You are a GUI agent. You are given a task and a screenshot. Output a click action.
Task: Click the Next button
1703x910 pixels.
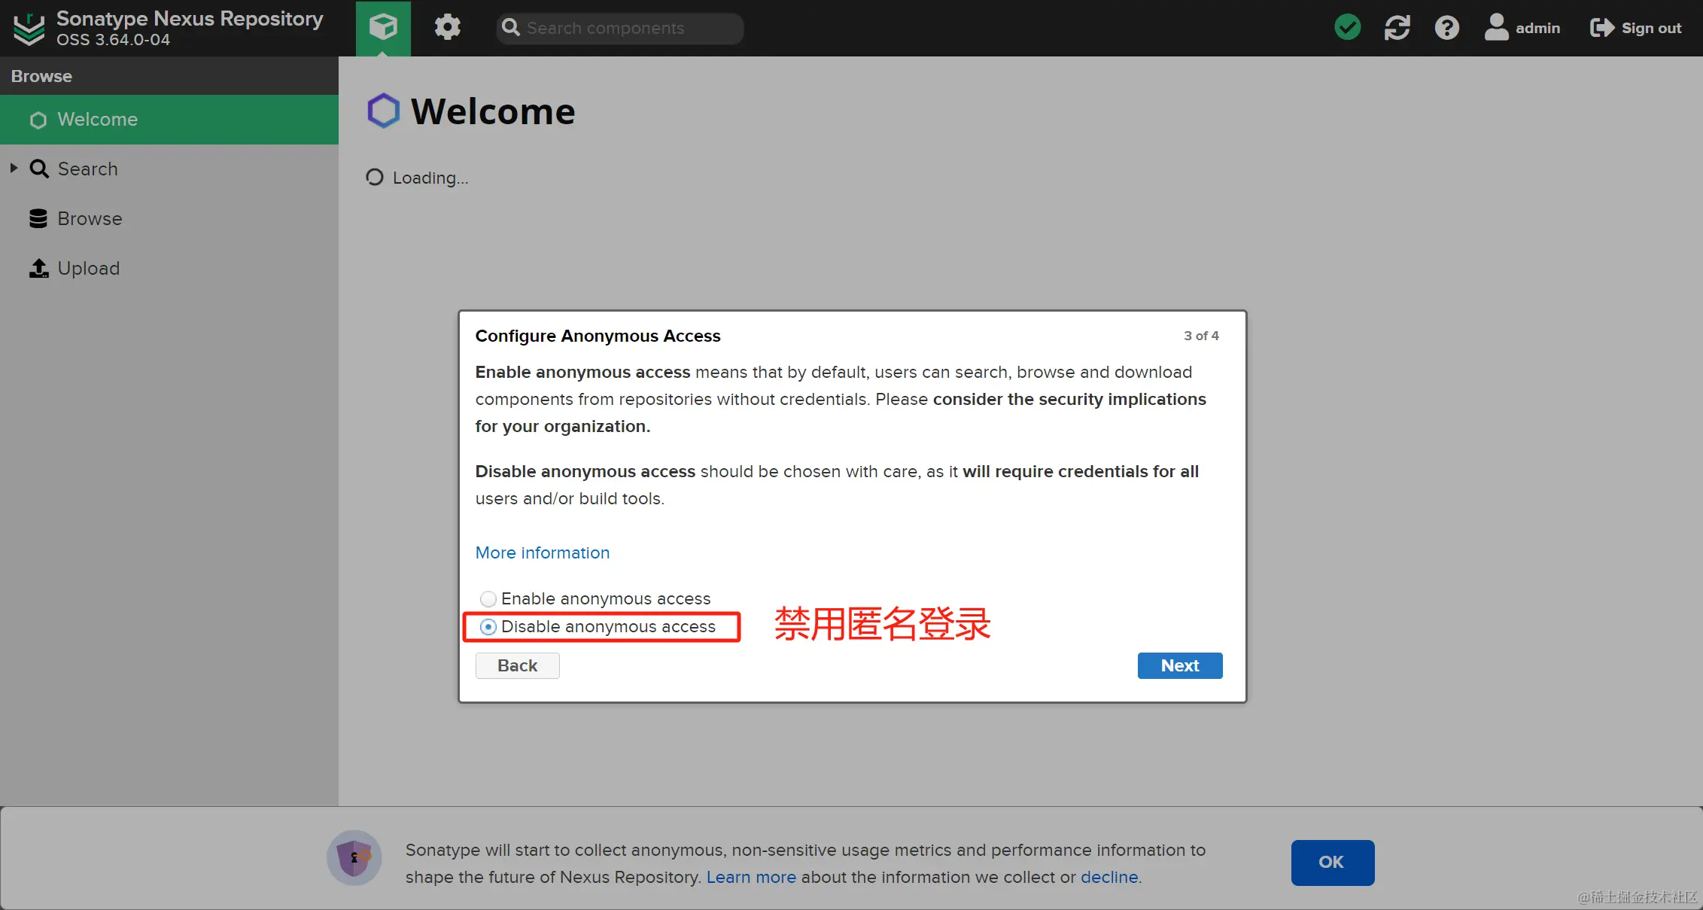point(1179,665)
